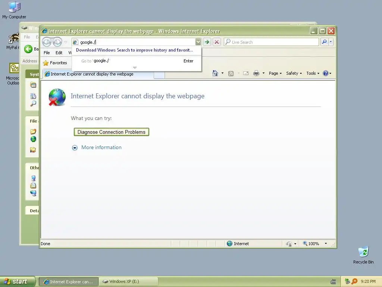The width and height of the screenshot is (382, 287).
Task: Click the printer icon in Other Places panel
Action: tap(33, 185)
